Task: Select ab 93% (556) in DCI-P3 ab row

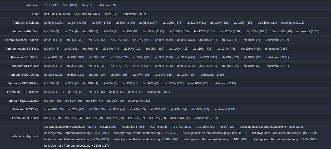Action: [164, 57]
